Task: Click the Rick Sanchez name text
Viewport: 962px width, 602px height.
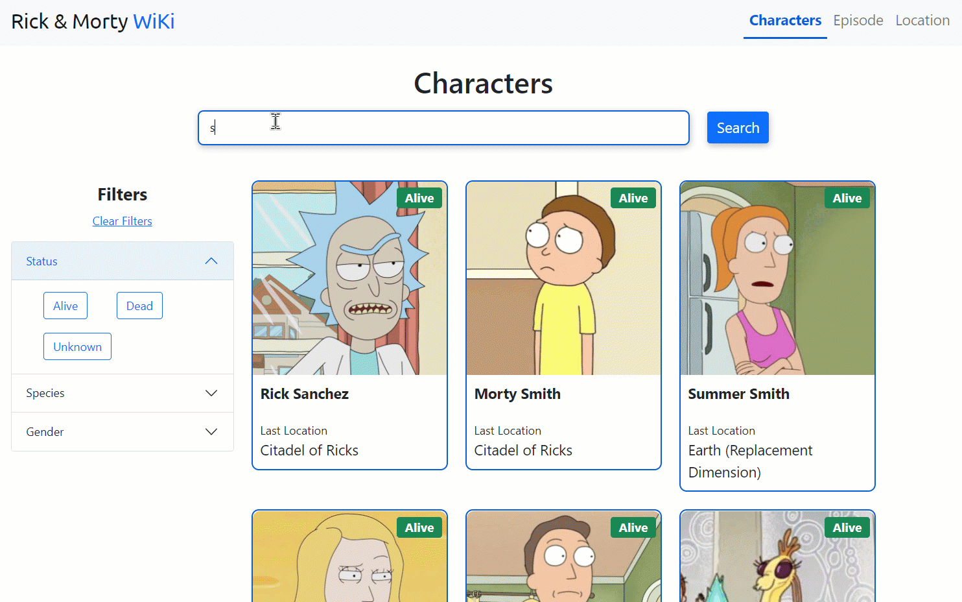Action: [x=305, y=394]
